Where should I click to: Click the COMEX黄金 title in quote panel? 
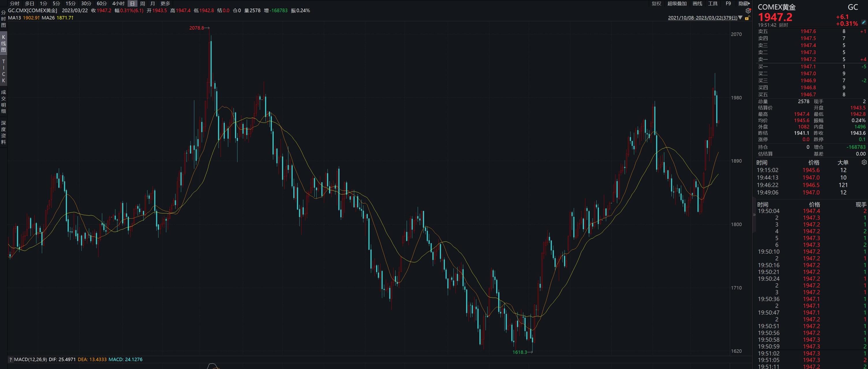coord(776,7)
